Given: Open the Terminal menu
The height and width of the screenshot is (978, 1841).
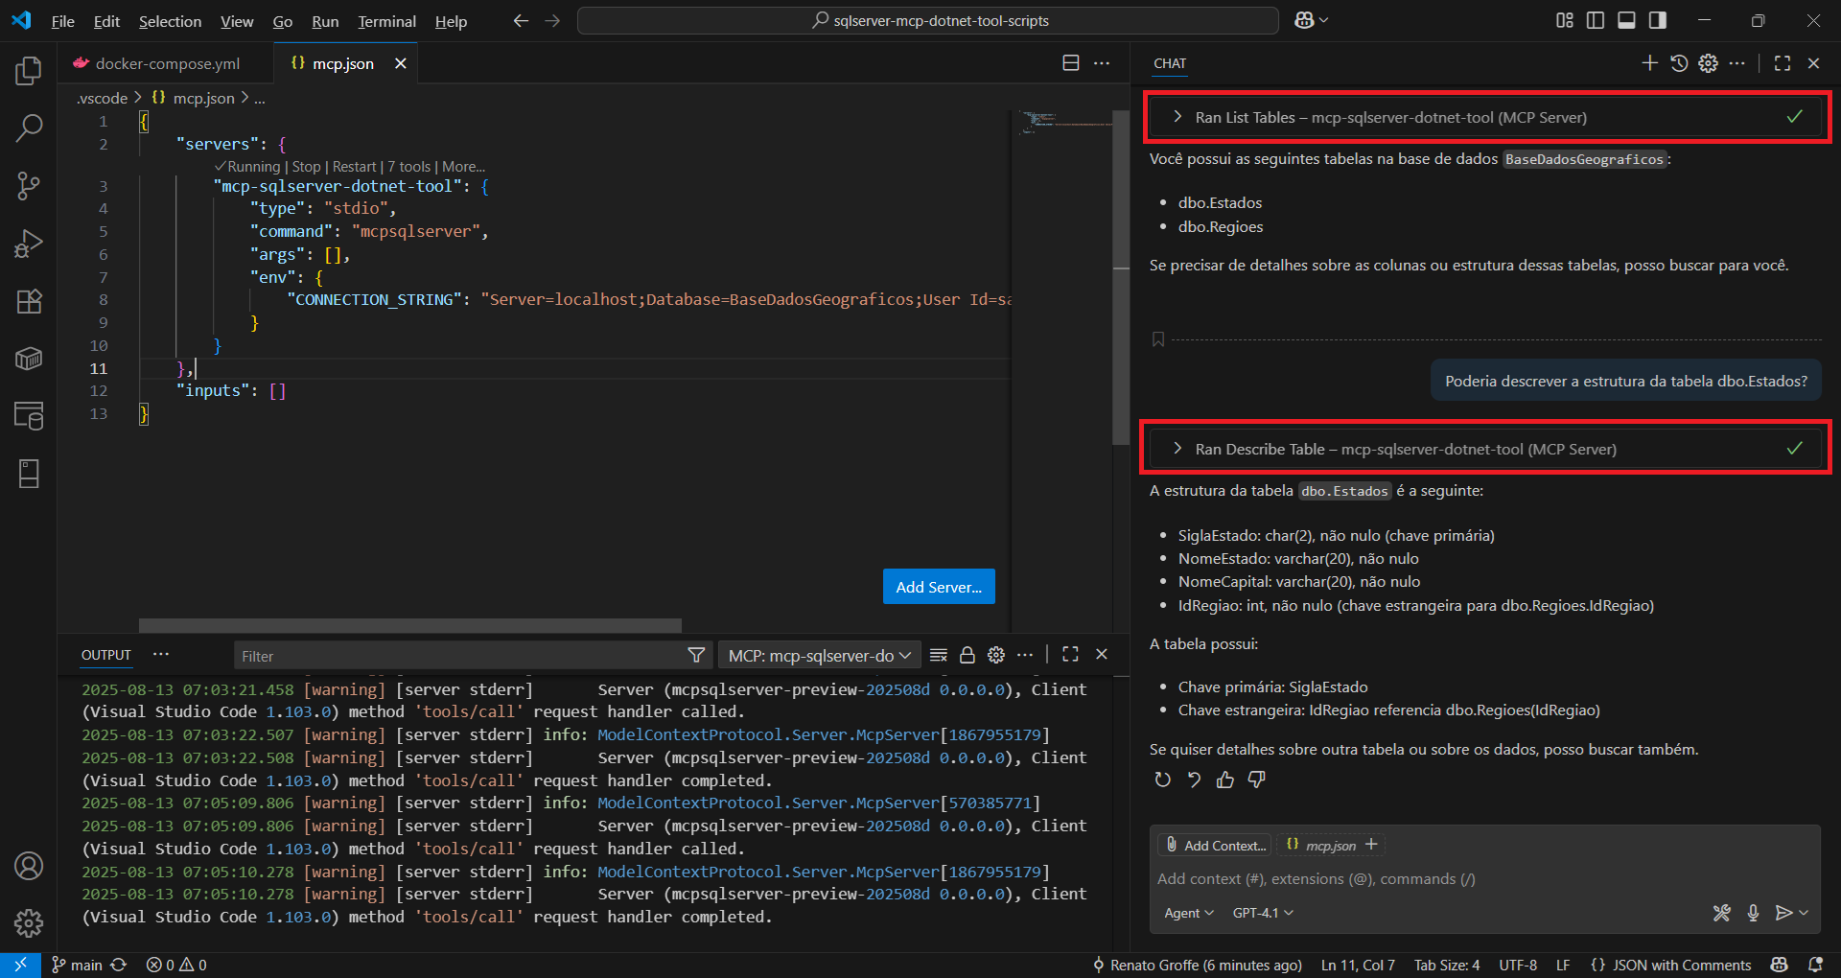Looking at the screenshot, I should (386, 21).
